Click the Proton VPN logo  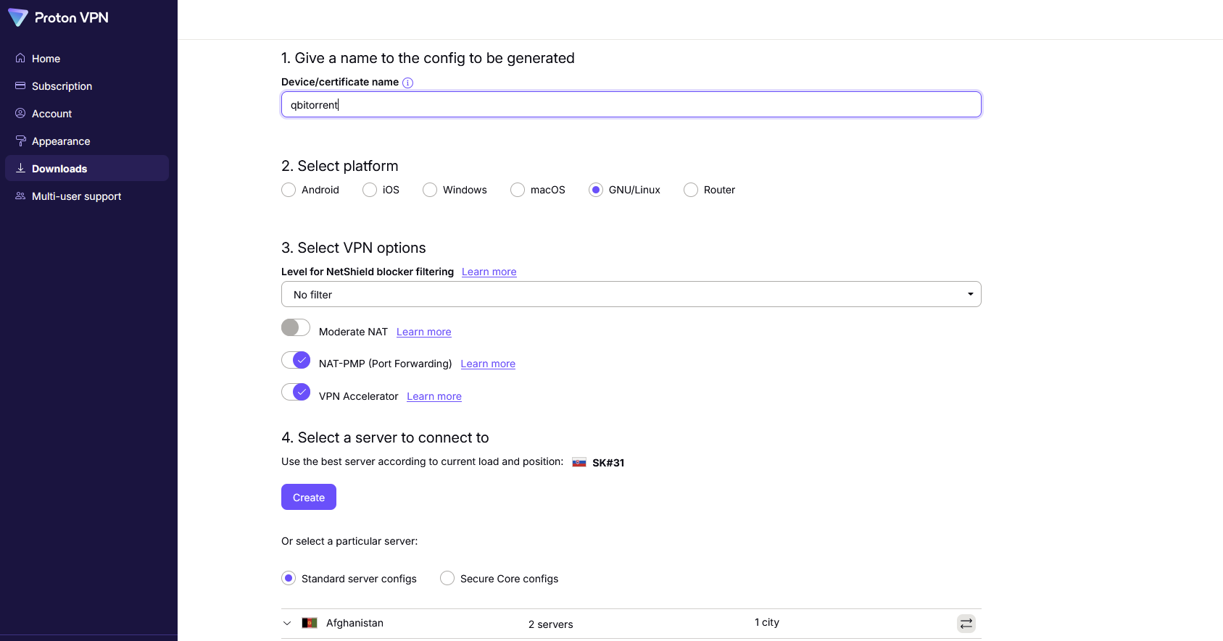pos(58,17)
